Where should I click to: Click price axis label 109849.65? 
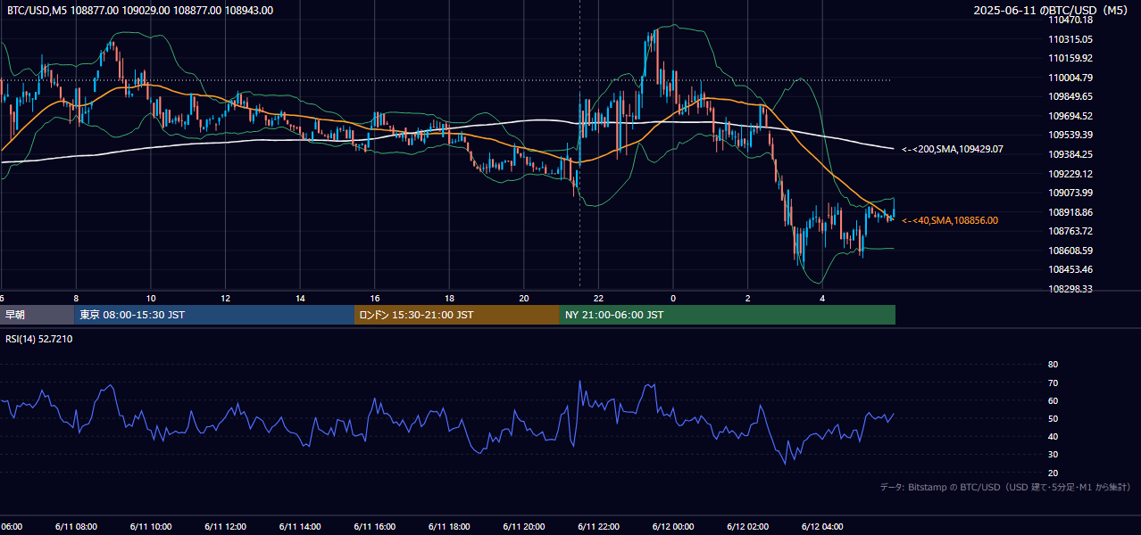(x=1070, y=96)
